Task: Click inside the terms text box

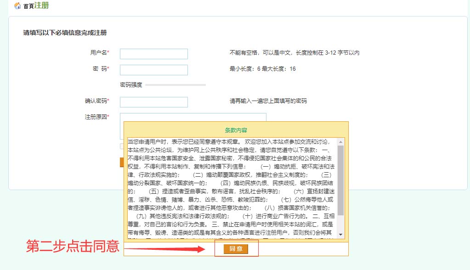Action: (x=232, y=188)
